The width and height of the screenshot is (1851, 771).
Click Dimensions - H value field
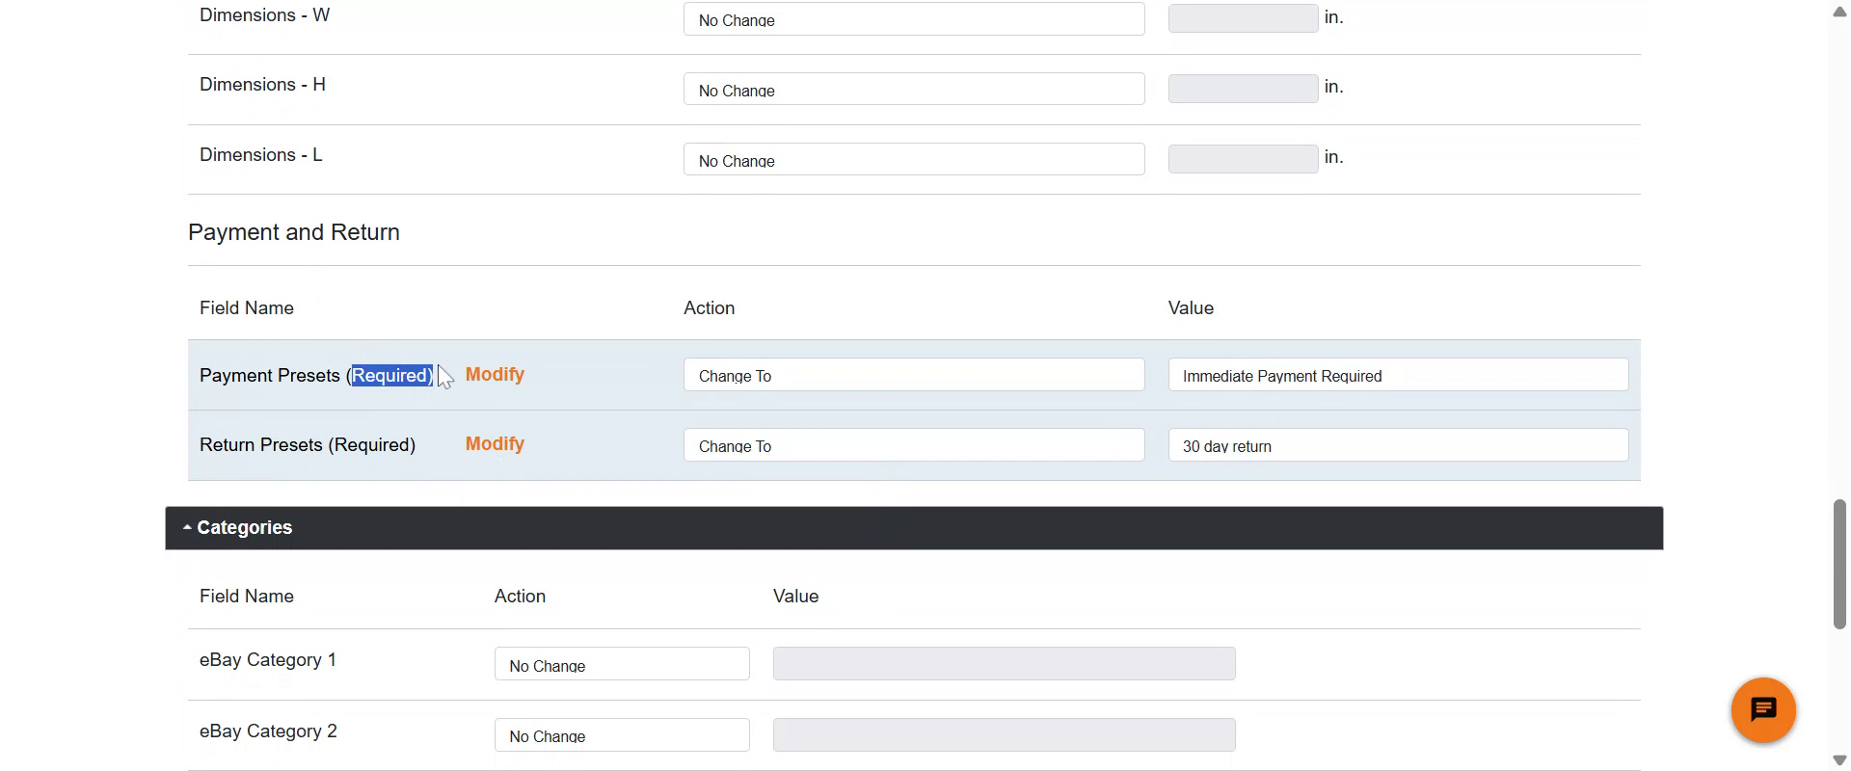(x=1243, y=89)
